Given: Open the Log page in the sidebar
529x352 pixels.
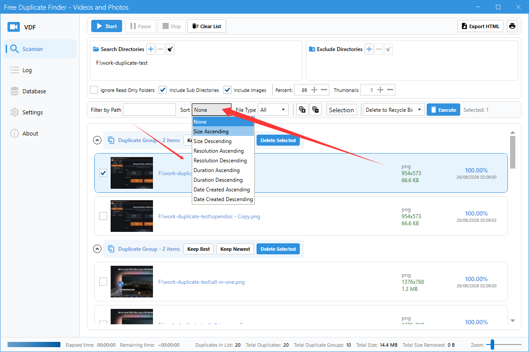Looking at the screenshot, I should pyautogui.click(x=41, y=70).
